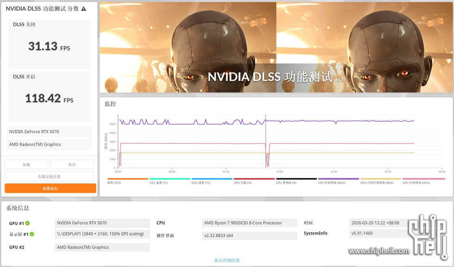This screenshot has height=267, width=454.
Task: Click the 保存 (Save) button
Action: [x=72, y=164]
